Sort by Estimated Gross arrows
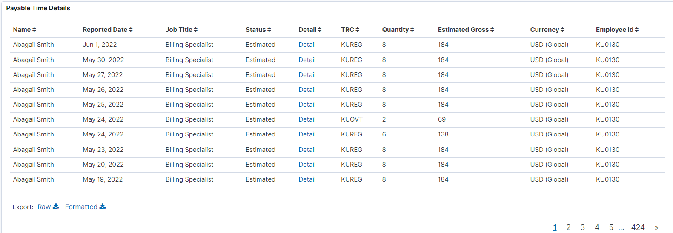Screen dimensions: 673x233 pos(492,30)
